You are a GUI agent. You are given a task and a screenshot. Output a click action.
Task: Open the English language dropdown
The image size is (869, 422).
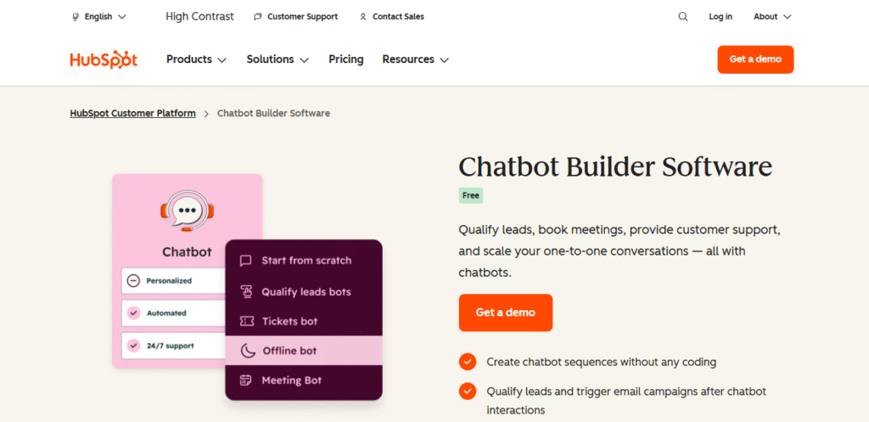point(99,17)
